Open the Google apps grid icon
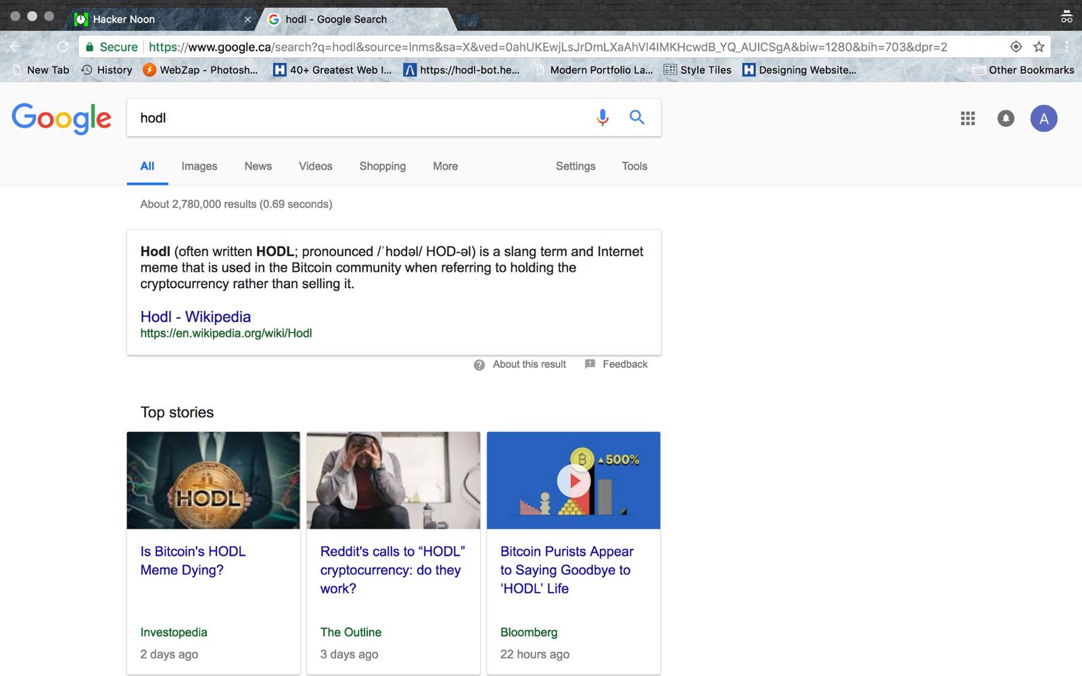 968,119
